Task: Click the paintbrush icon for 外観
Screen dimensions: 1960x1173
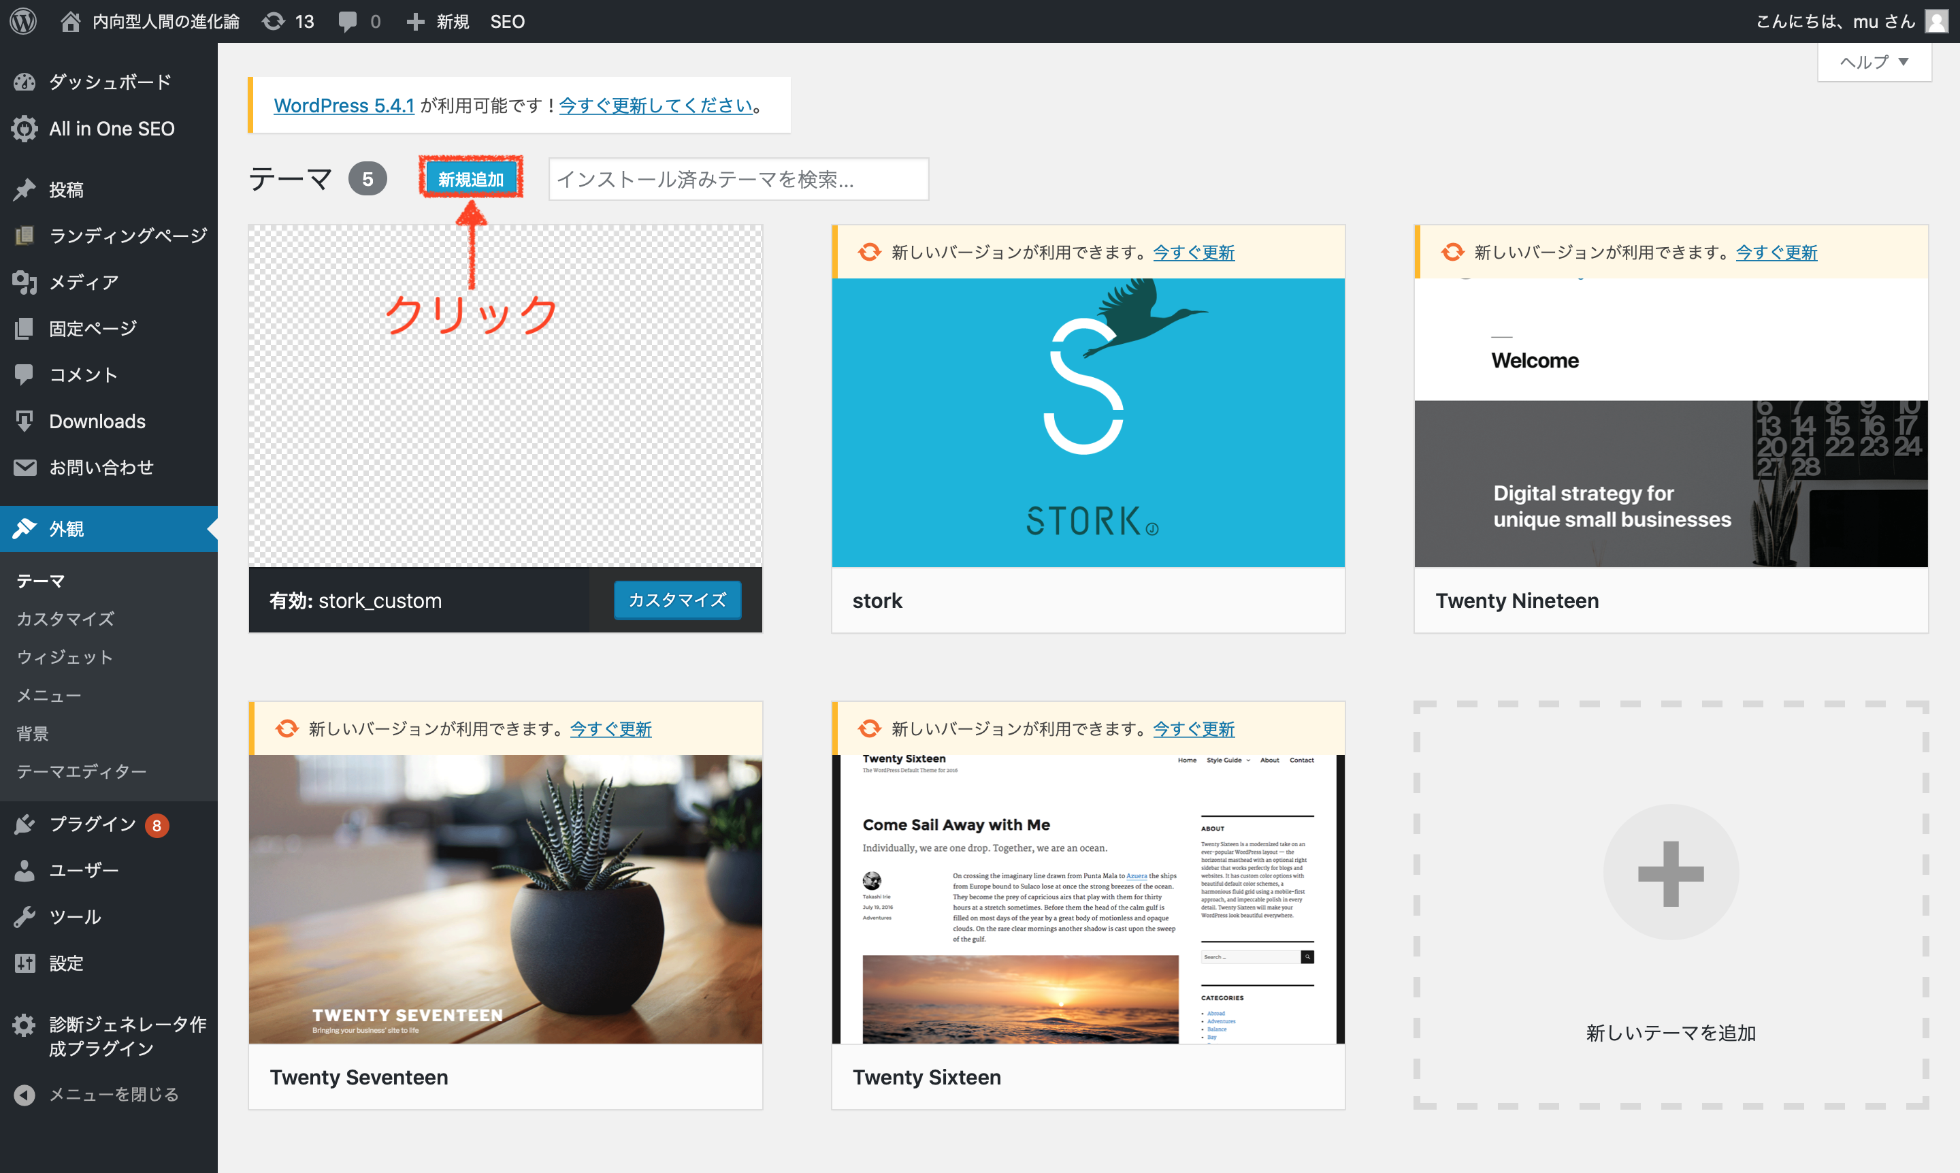Action: (24, 528)
